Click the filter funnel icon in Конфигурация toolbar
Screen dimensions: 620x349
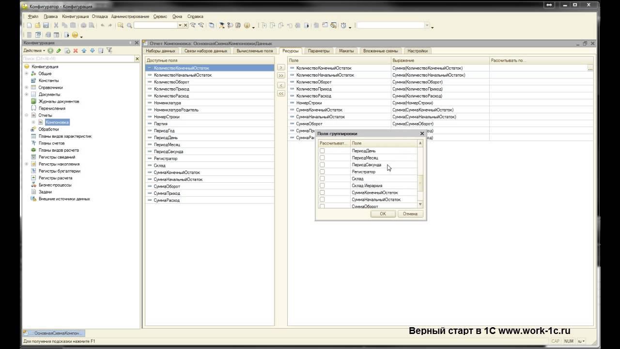(x=109, y=50)
